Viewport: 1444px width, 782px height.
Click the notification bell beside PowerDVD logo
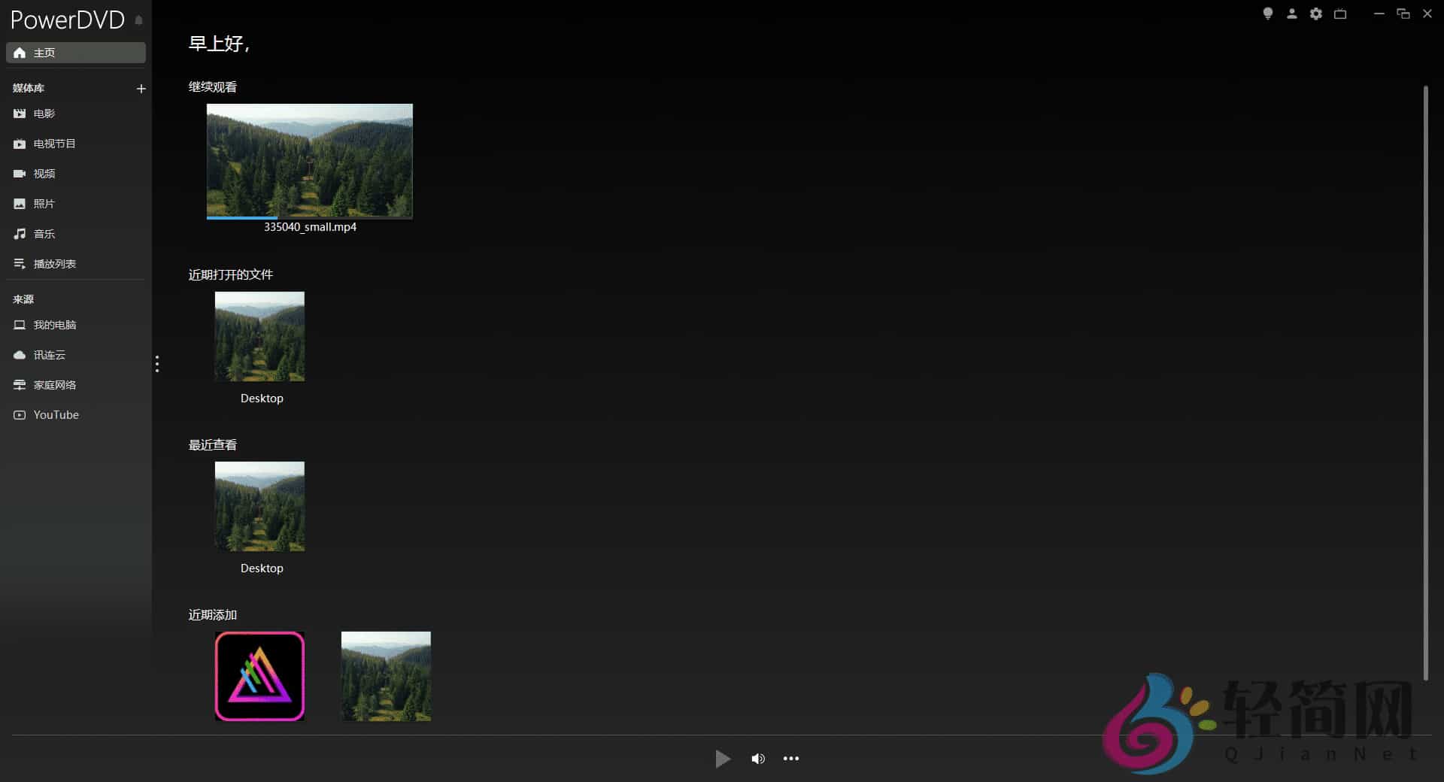click(x=138, y=20)
